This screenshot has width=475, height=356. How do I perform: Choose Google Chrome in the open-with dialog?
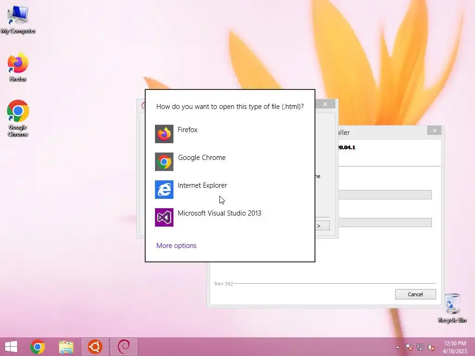point(230,162)
